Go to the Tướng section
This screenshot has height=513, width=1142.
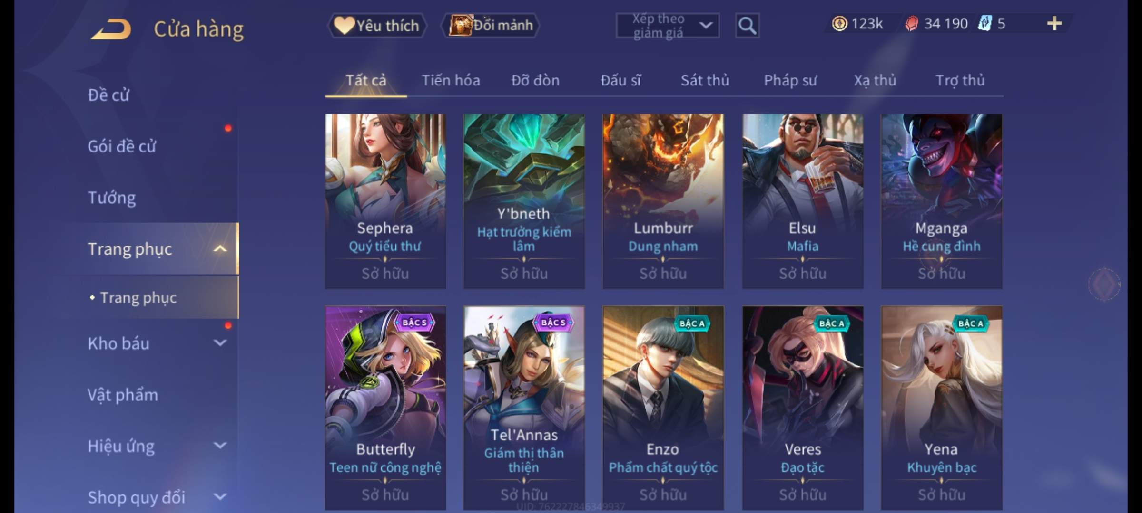[x=111, y=197]
